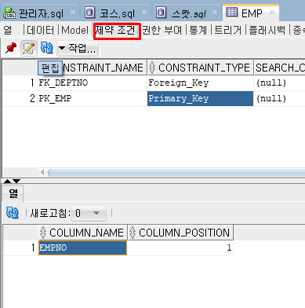This screenshot has height=308, width=305.
Task: Open the 트리거 sub-tab
Action: [228, 30]
